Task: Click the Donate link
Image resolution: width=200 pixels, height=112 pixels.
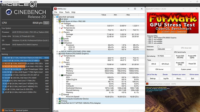Action: (165, 74)
